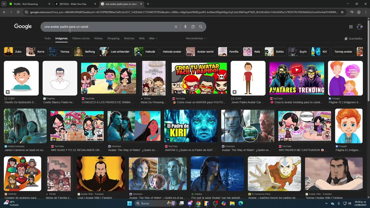Open the Shopping tab
Screen dimensions: 370x208
tap(113, 38)
